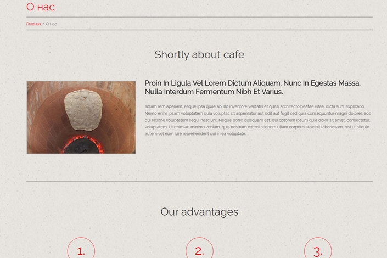Click the Totam rem aperiam paragraph text
The width and height of the screenshot is (387, 258).
point(257,120)
